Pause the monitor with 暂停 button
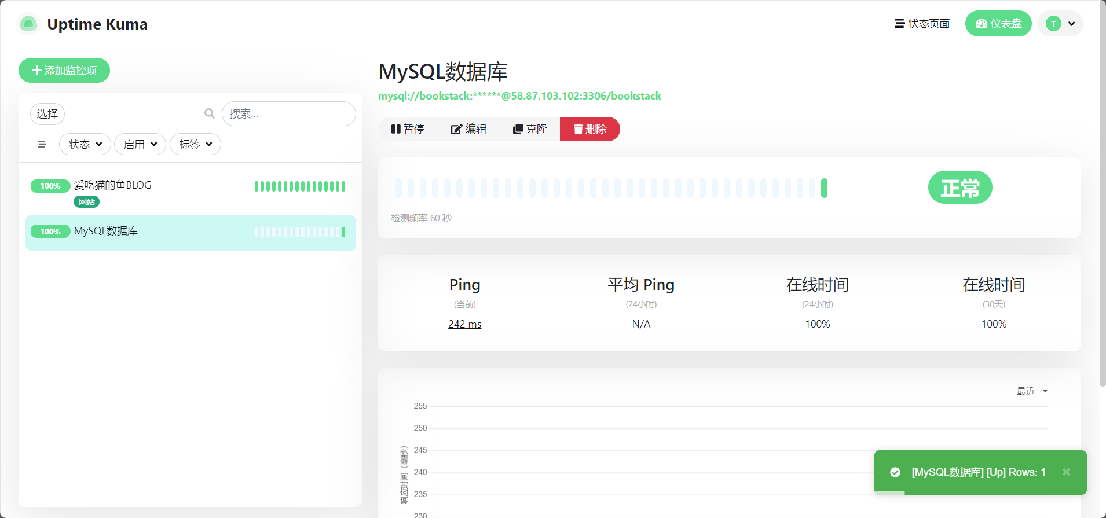1106x518 pixels. (x=408, y=129)
